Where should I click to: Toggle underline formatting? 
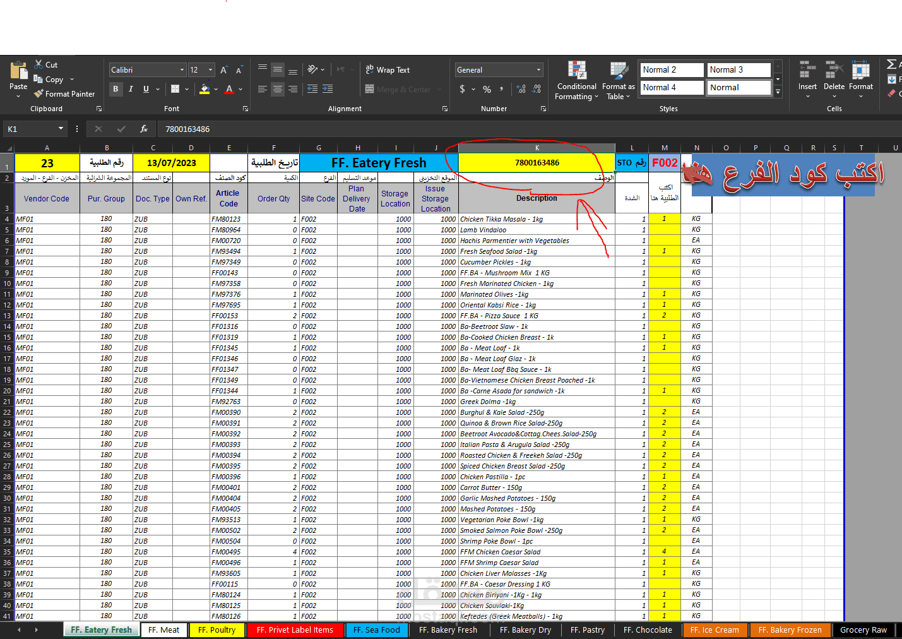(x=146, y=89)
